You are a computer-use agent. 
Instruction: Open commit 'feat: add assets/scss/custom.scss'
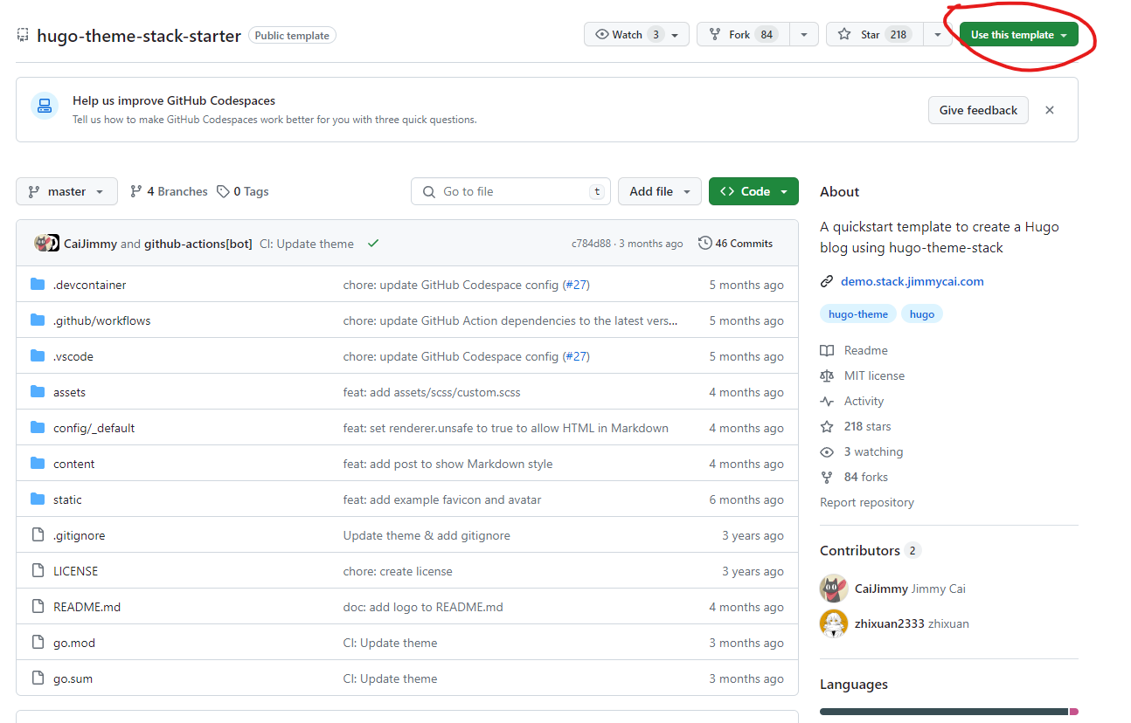[x=432, y=392]
